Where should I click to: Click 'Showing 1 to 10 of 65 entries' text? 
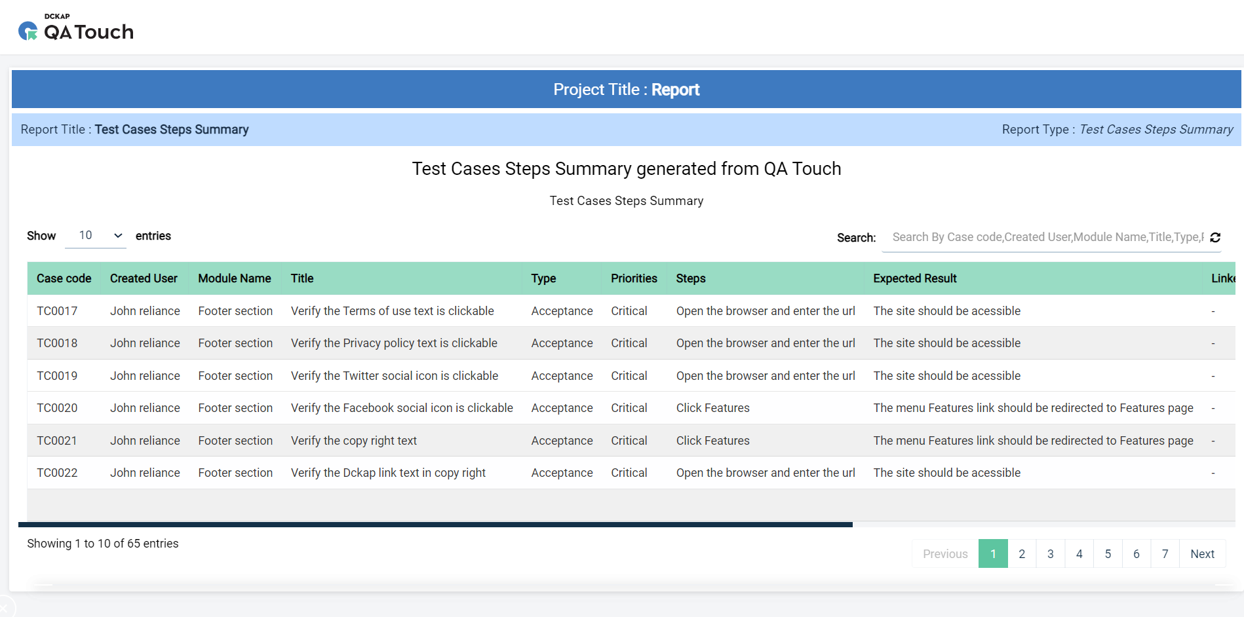[x=103, y=544]
